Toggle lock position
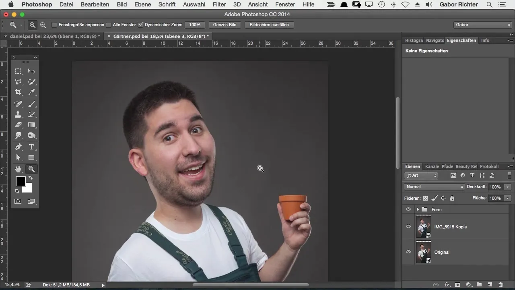515x290 pixels. [x=443, y=198]
